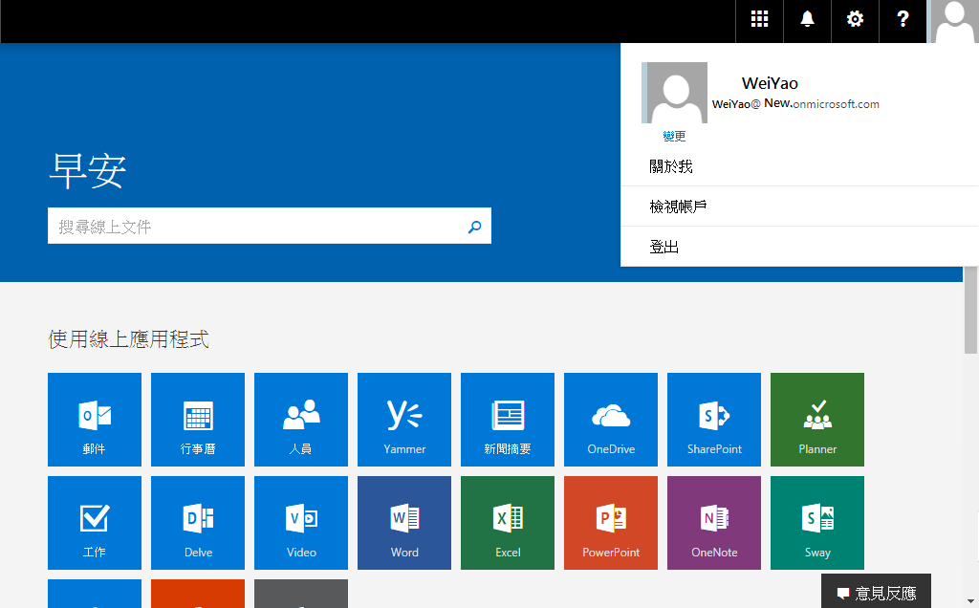Click the 早安 greeting text

[x=87, y=170]
